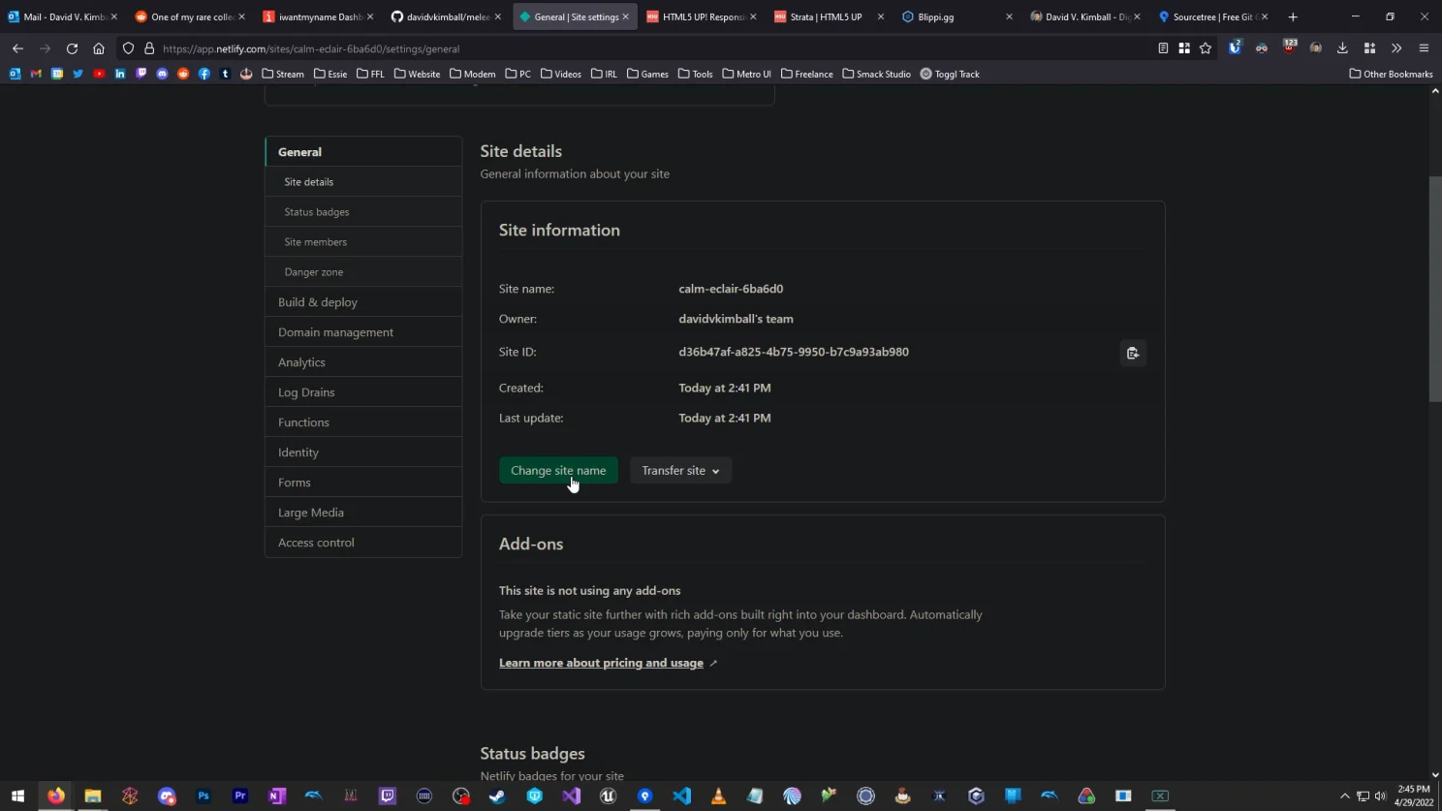Image resolution: width=1442 pixels, height=811 pixels.
Task: Copy the Site ID using the copy icon
Action: [1132, 353]
